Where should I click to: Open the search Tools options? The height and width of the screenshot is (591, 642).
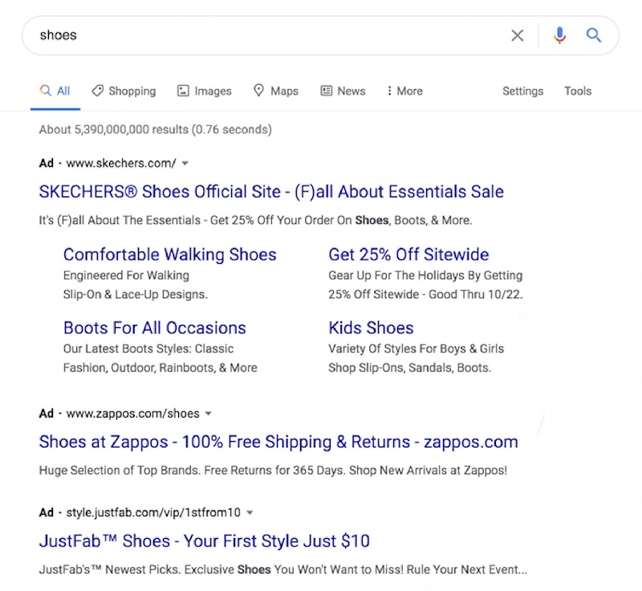click(578, 91)
